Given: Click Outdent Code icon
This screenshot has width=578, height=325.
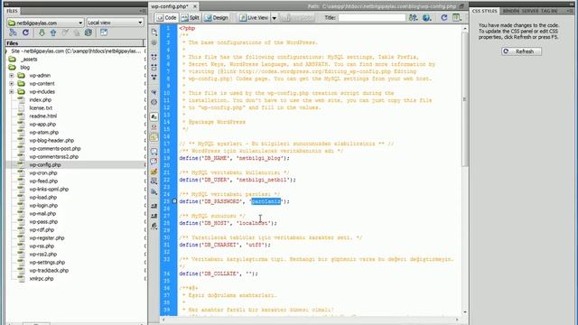Looking at the screenshot, I should point(154,216).
